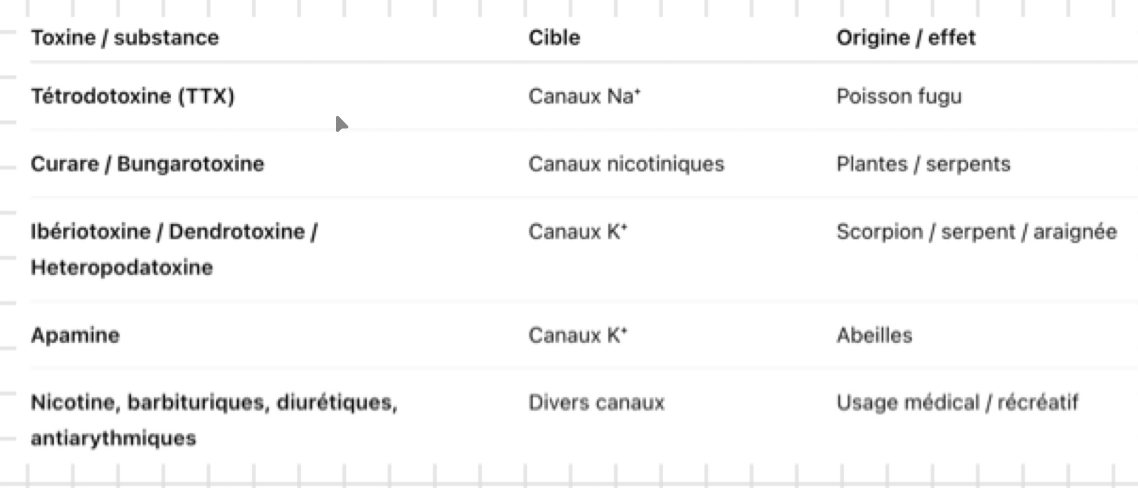Click the 'Origine / effet' column header
1138x488 pixels.
[x=906, y=38]
